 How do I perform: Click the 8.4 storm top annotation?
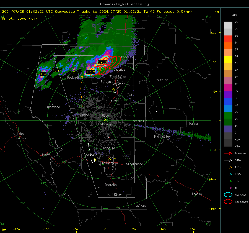43,74
